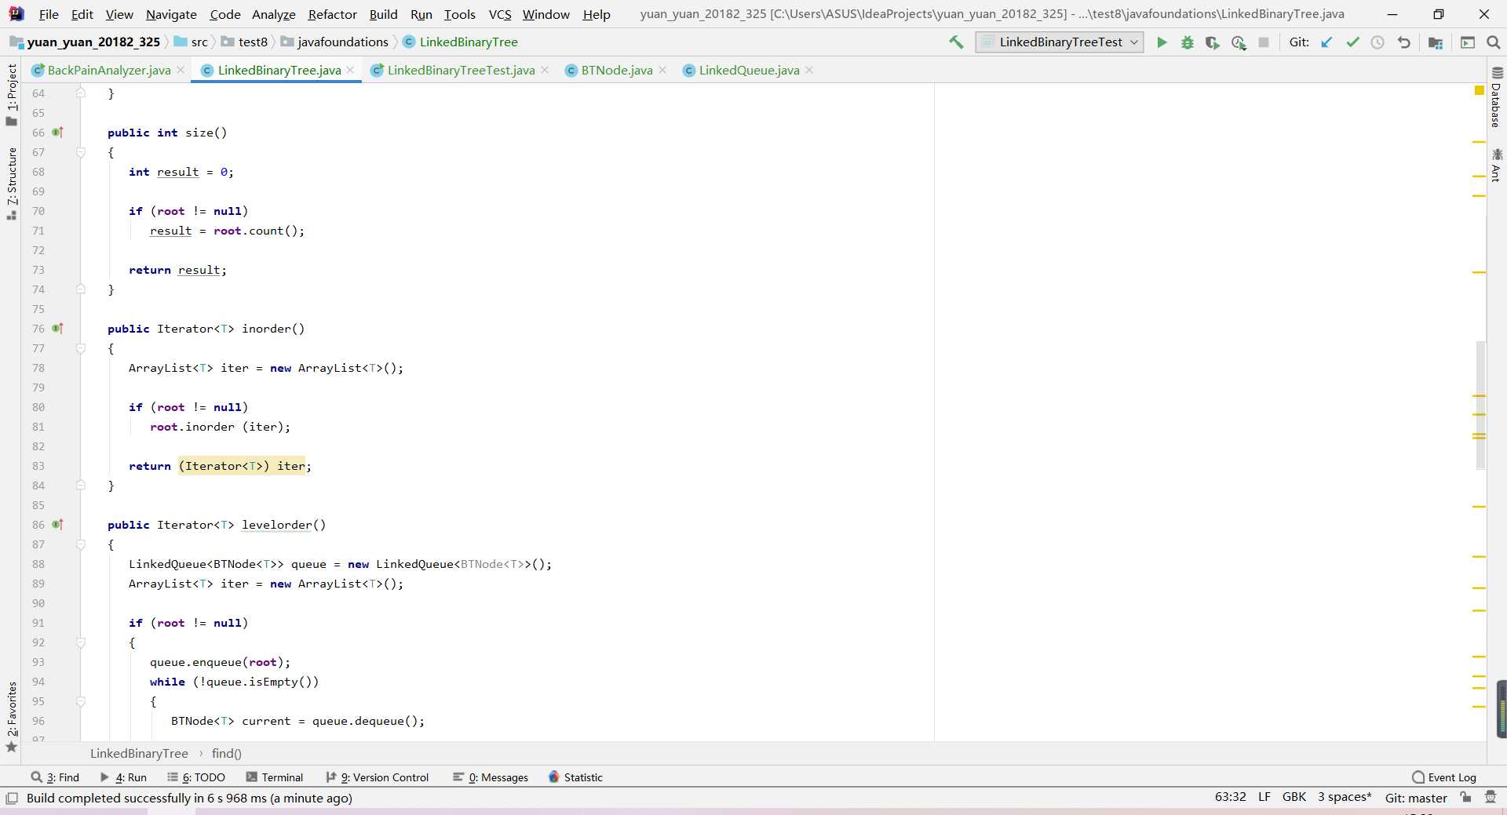Open the Navigate menu
This screenshot has height=815, width=1507.
(171, 14)
